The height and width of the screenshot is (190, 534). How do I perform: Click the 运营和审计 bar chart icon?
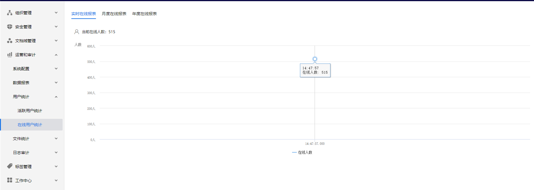pyautogui.click(x=10, y=54)
